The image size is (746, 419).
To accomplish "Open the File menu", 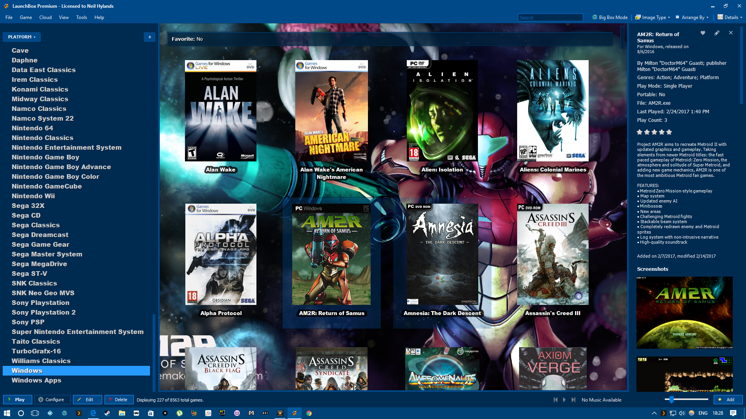I will click(x=9, y=17).
